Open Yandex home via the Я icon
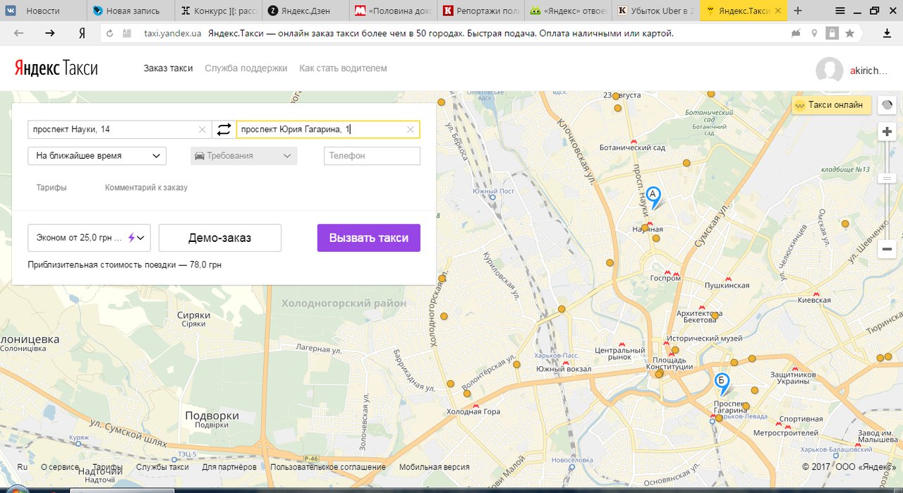This screenshot has width=903, height=493. pos(82,33)
